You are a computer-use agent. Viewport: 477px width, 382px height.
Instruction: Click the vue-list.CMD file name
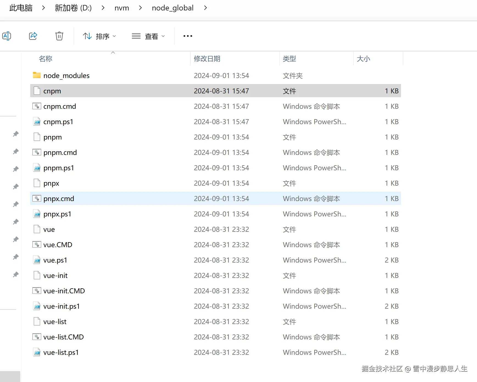(63, 337)
